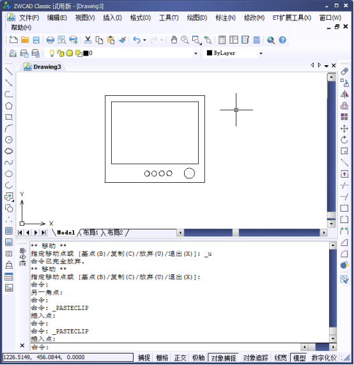Screen dimensions: 354x365
Task: Click the coordinates display in the status bar
Action: (68, 357)
